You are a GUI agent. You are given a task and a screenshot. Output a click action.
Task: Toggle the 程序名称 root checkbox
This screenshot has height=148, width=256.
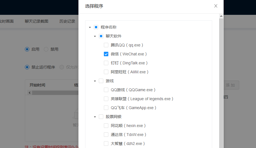96,27
